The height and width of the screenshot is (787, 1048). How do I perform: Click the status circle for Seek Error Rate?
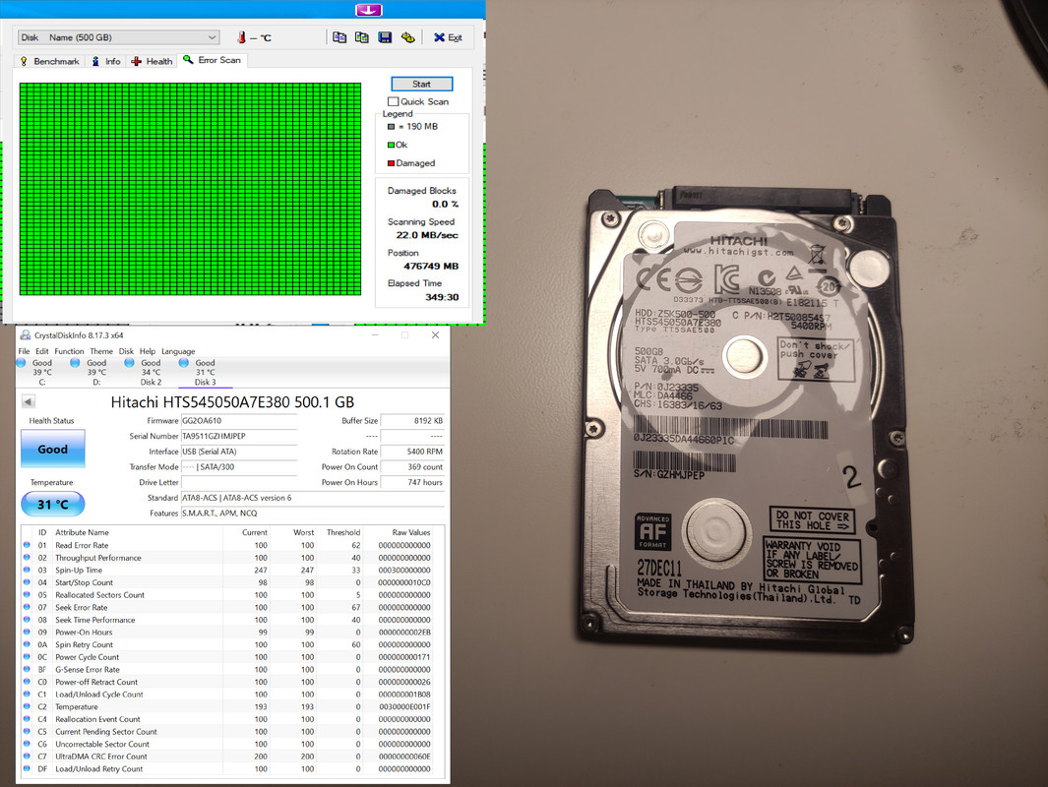pos(27,607)
